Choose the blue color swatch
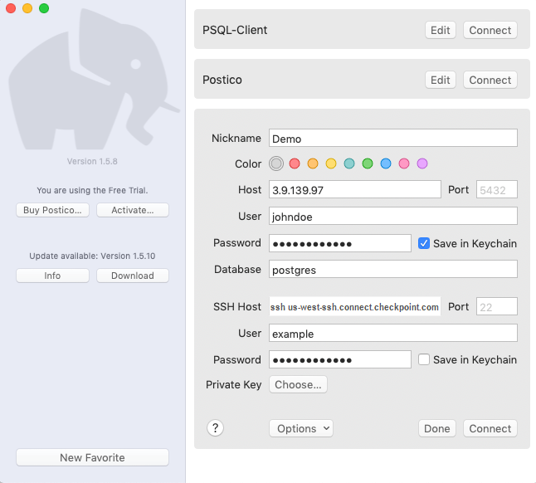Image resolution: width=536 pixels, height=483 pixels. tap(386, 163)
